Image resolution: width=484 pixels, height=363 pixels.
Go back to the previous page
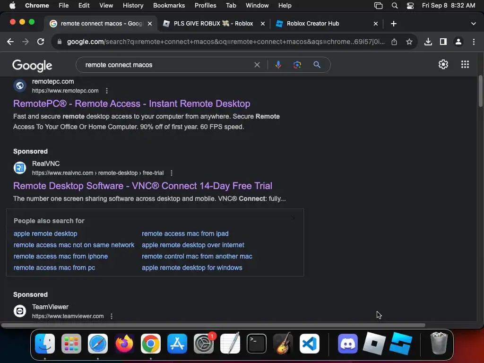pos(10,42)
